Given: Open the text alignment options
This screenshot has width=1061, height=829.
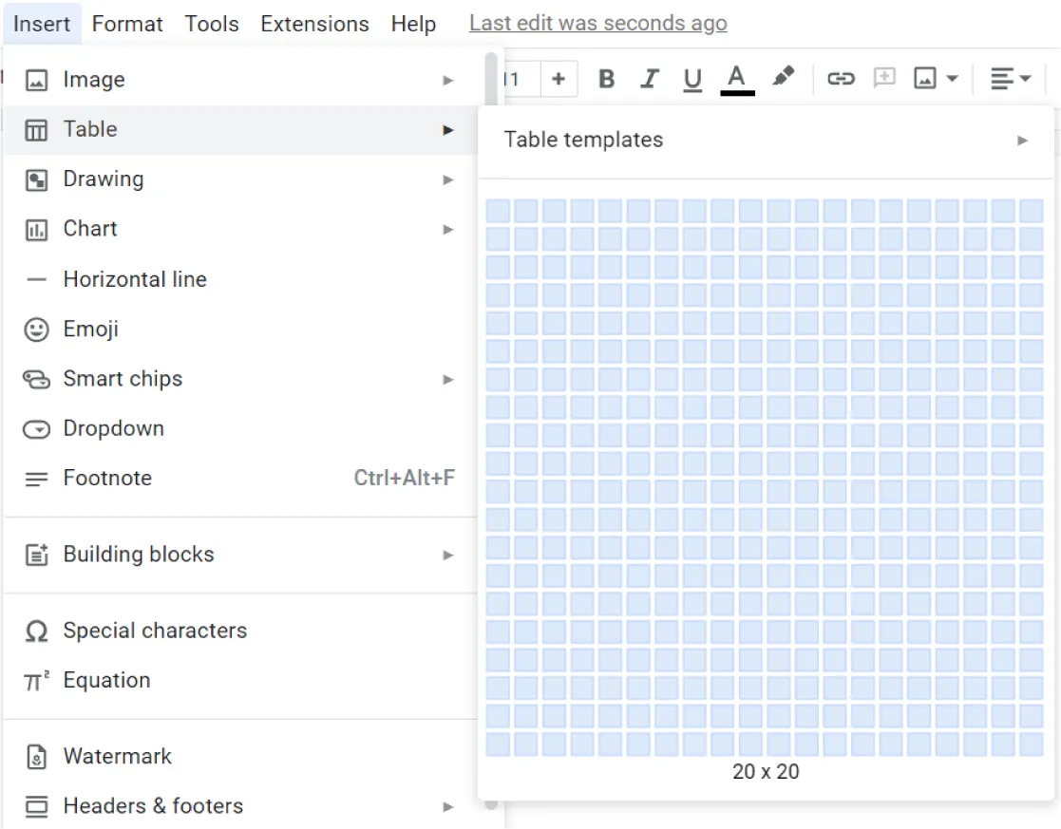Looking at the screenshot, I should [x=1004, y=79].
